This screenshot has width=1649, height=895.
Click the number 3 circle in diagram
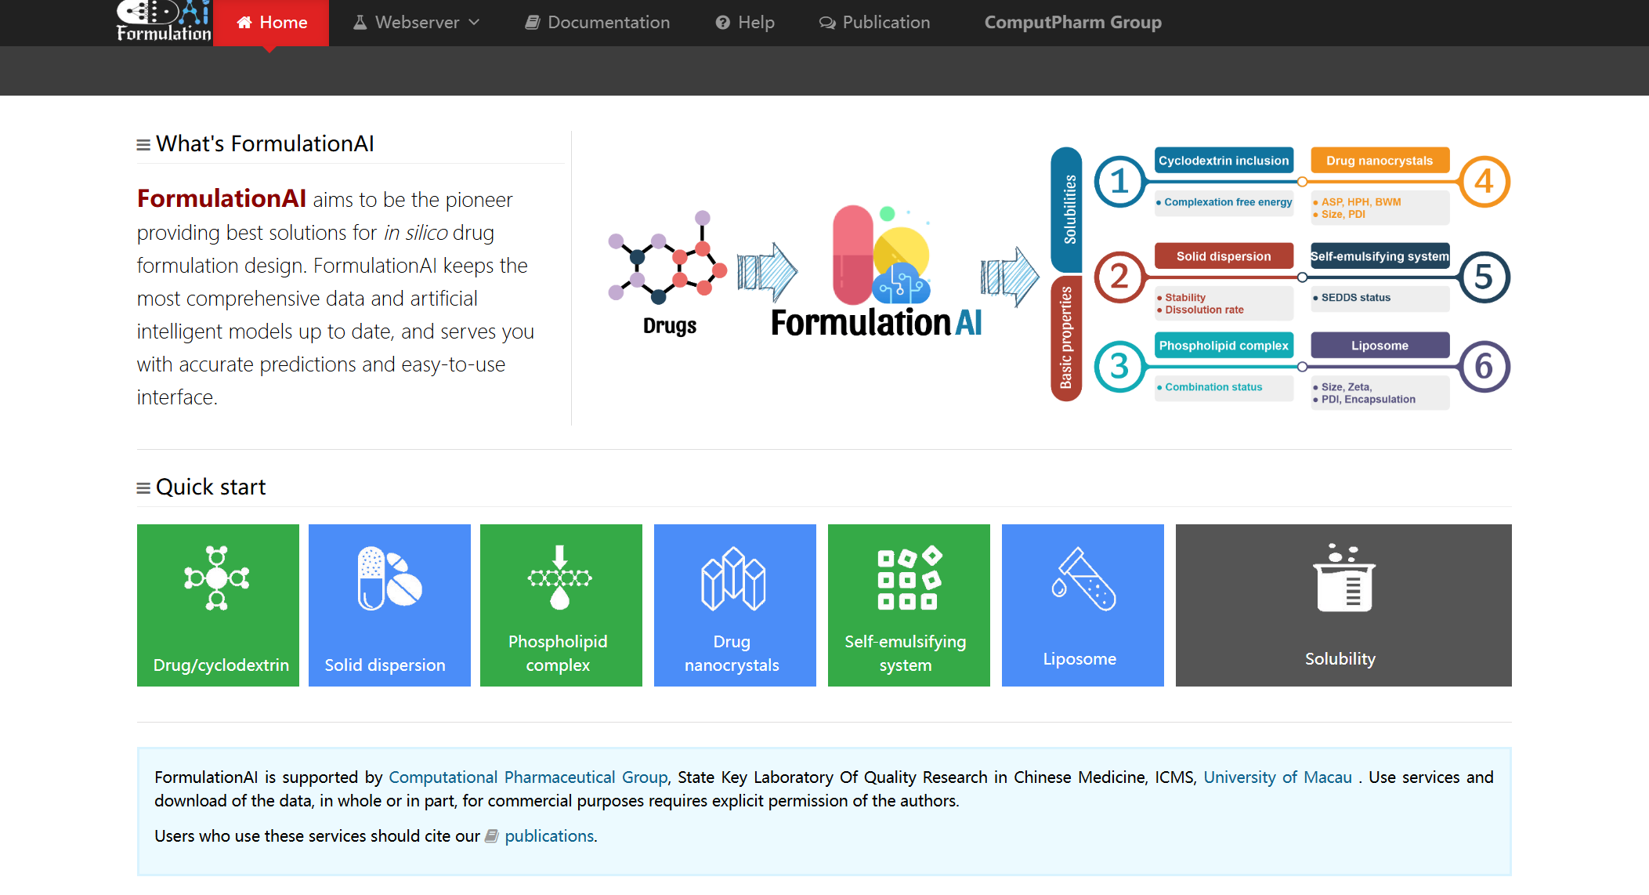coord(1119,367)
